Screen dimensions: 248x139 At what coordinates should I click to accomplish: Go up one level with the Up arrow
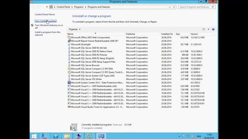(x=47, y=7)
